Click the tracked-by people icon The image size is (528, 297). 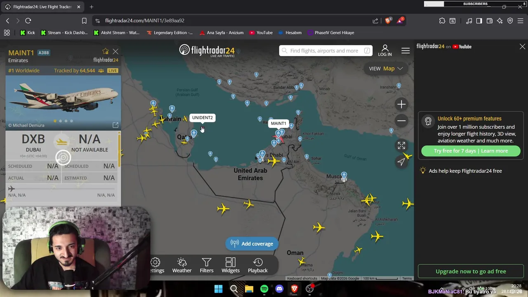[101, 71]
